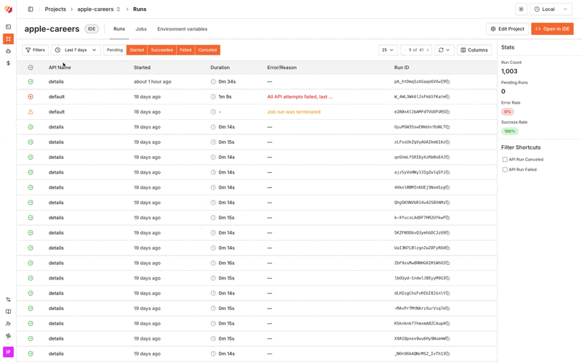Screen dimensions: 582x363
Task: Open Columns selector
Action: [x=474, y=50]
